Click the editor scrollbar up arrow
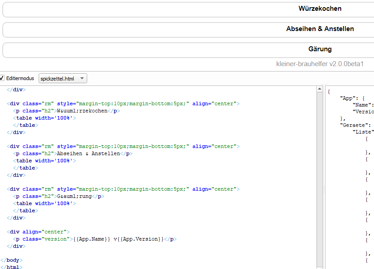The image size is (374, 269). coord(320,89)
